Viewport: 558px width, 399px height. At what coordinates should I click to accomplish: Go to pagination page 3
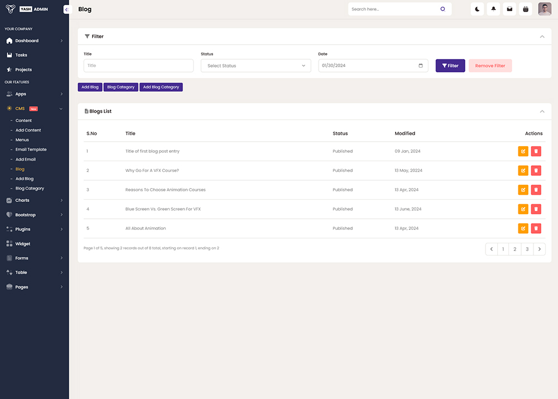[527, 249]
